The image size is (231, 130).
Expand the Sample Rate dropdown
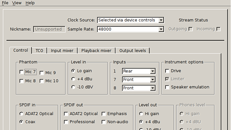[131, 29]
